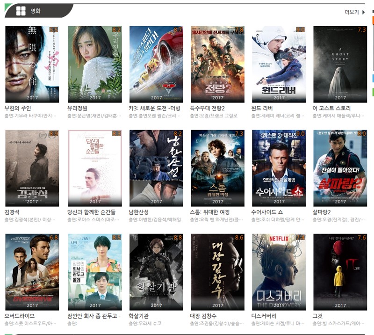The width and height of the screenshot is (374, 335).
Task: Click the 더보기 link
Action: click(352, 12)
